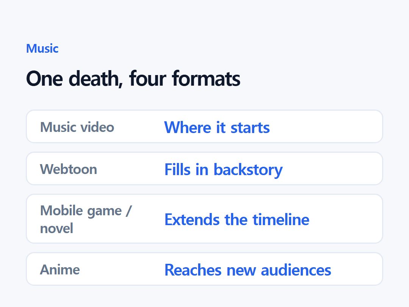Select the 'Webtoon' row label

[x=69, y=169]
